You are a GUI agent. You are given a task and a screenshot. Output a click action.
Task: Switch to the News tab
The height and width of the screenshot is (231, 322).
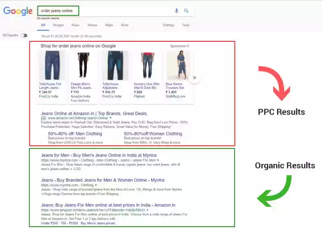(x=75, y=25)
